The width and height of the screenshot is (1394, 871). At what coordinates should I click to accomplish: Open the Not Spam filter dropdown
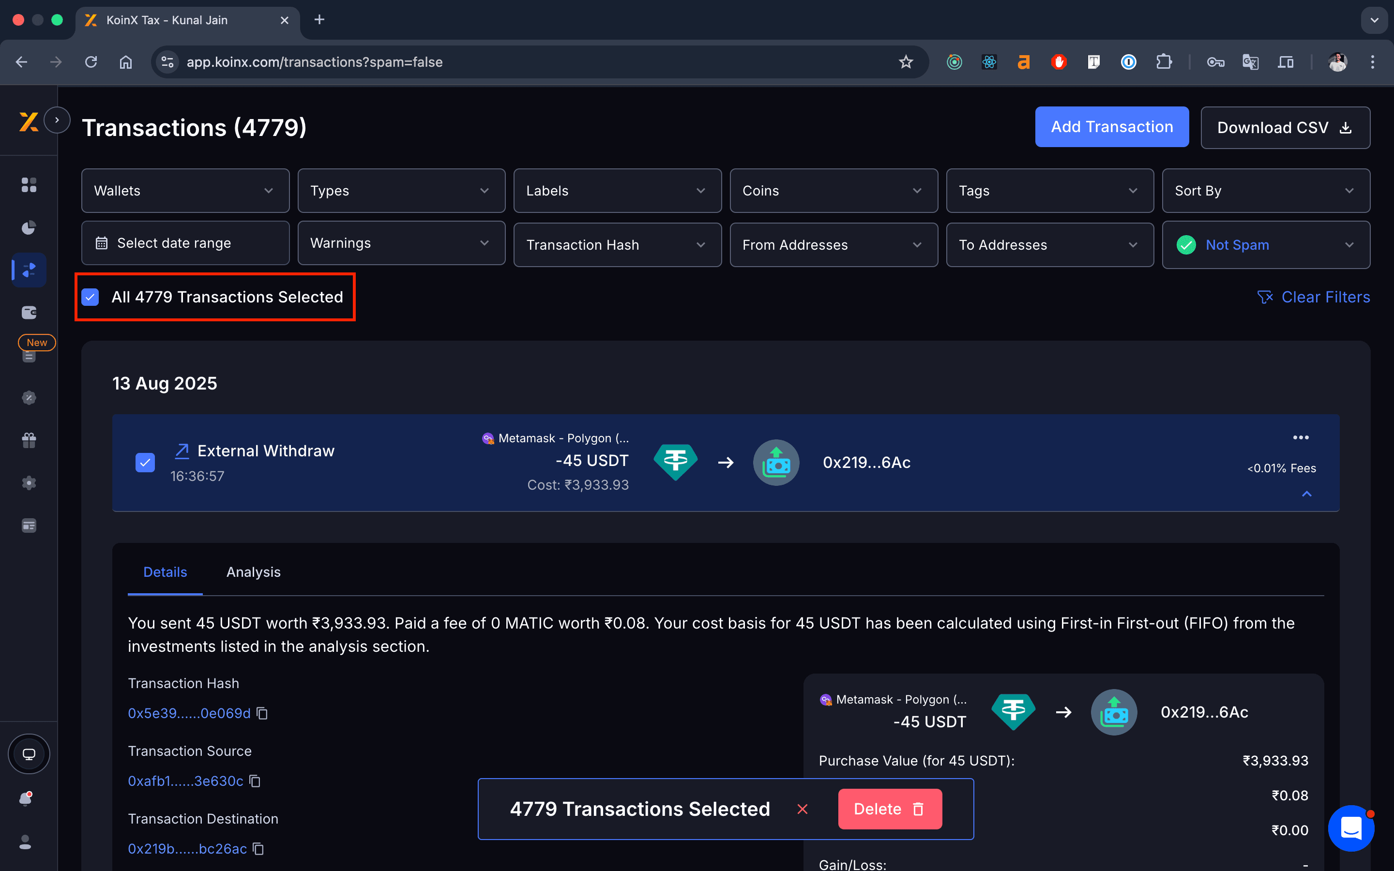coord(1266,245)
